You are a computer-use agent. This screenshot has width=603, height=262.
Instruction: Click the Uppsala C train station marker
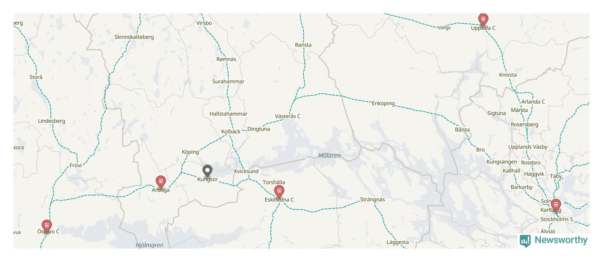coord(483,20)
